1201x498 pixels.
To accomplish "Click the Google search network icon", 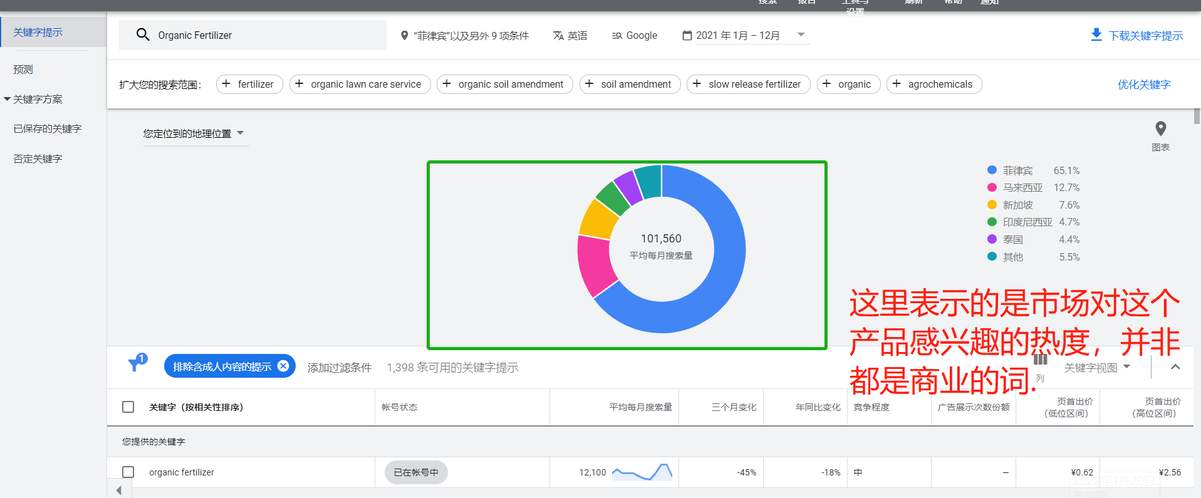I will pos(617,36).
